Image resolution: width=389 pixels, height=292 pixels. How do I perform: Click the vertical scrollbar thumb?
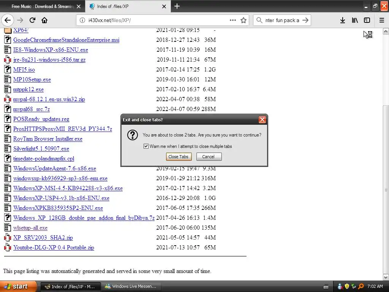click(x=386, y=189)
